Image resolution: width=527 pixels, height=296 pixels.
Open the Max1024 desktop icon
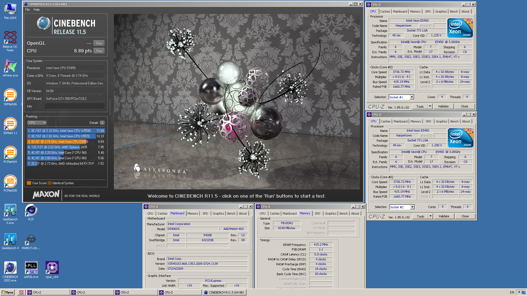coord(10,11)
